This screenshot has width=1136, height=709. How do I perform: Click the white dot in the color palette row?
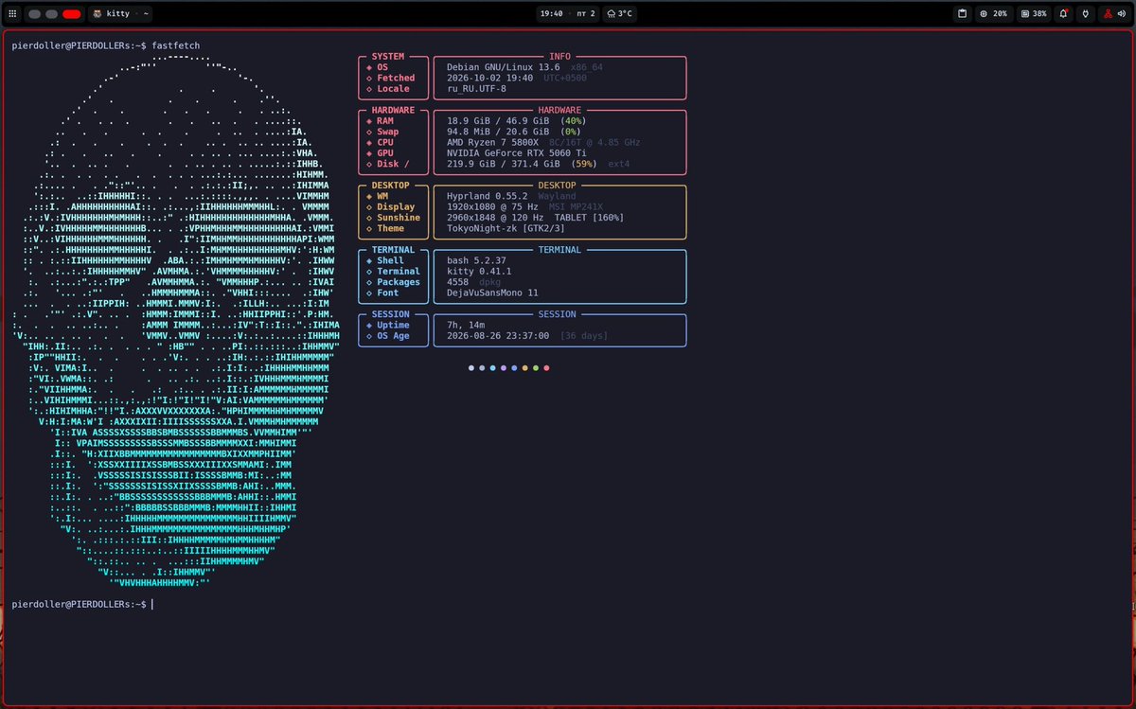pos(471,367)
